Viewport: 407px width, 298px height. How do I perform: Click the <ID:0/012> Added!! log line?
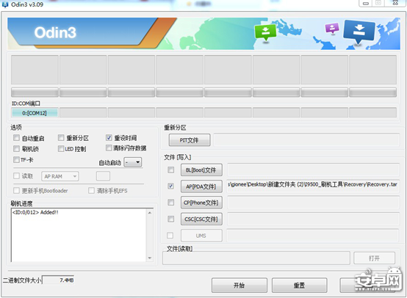tap(35, 212)
